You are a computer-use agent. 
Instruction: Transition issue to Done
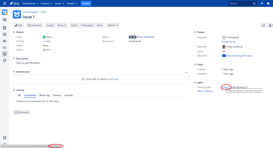click(99, 25)
